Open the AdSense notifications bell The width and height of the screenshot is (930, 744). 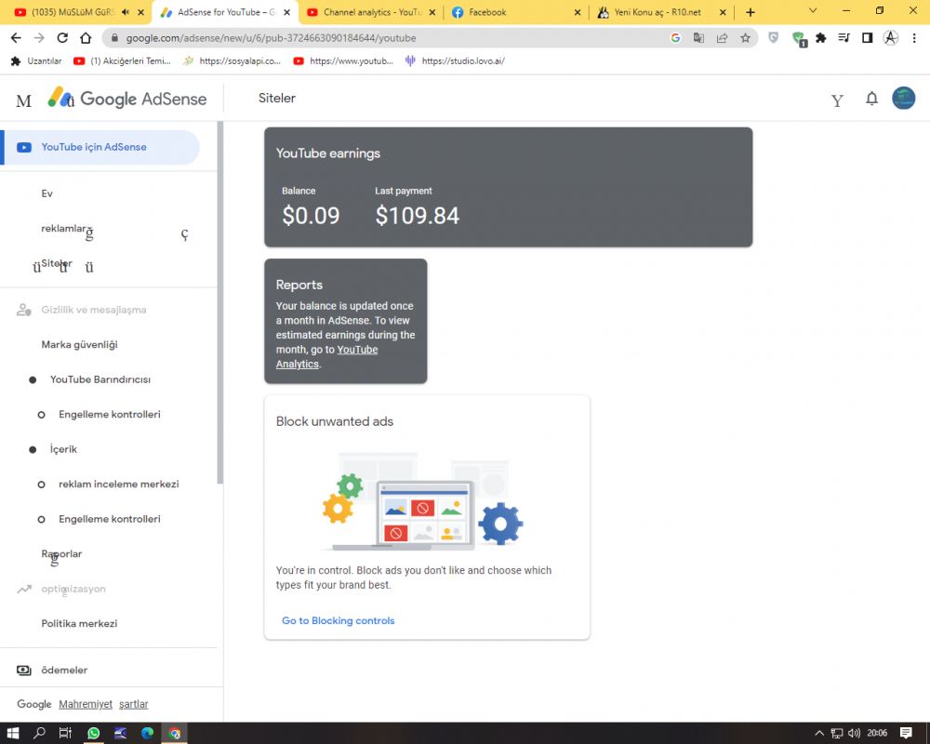pyautogui.click(x=871, y=99)
